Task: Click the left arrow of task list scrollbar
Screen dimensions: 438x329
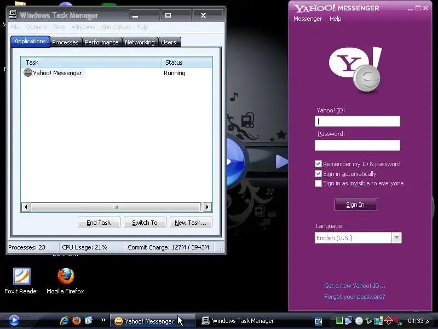Action: tap(26, 207)
